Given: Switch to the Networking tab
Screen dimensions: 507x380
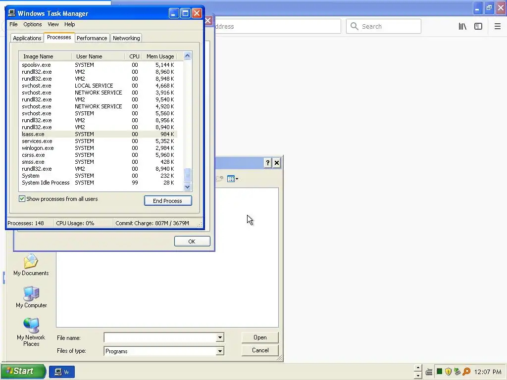Looking at the screenshot, I should click(x=126, y=38).
